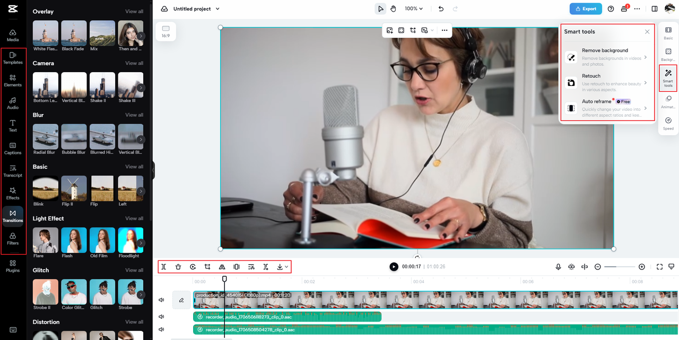
Task: Open the 16:9 aspect ratio selector
Action: 166,31
